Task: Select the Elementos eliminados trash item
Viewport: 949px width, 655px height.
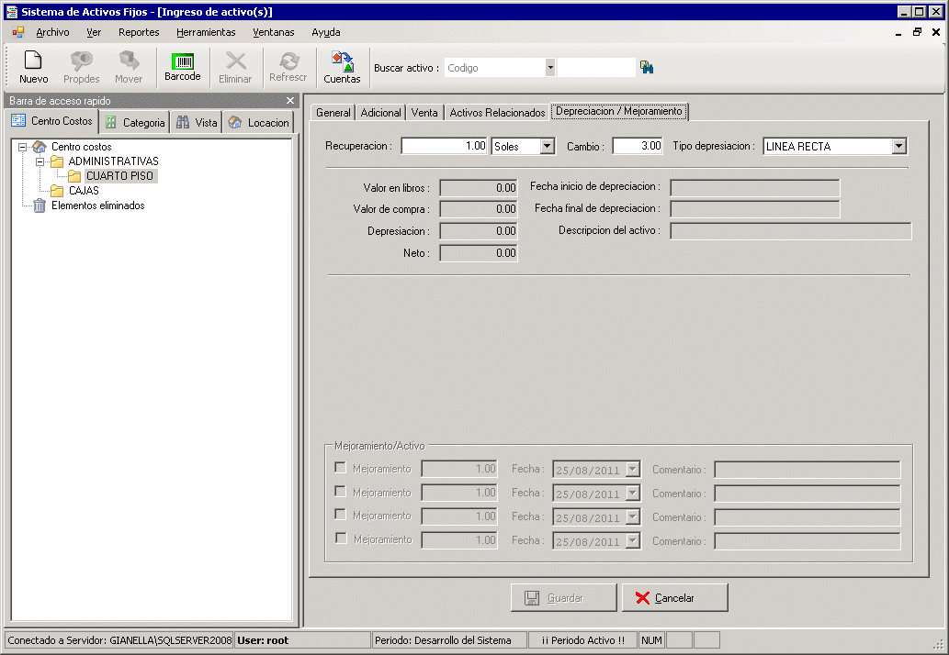Action: [x=97, y=205]
